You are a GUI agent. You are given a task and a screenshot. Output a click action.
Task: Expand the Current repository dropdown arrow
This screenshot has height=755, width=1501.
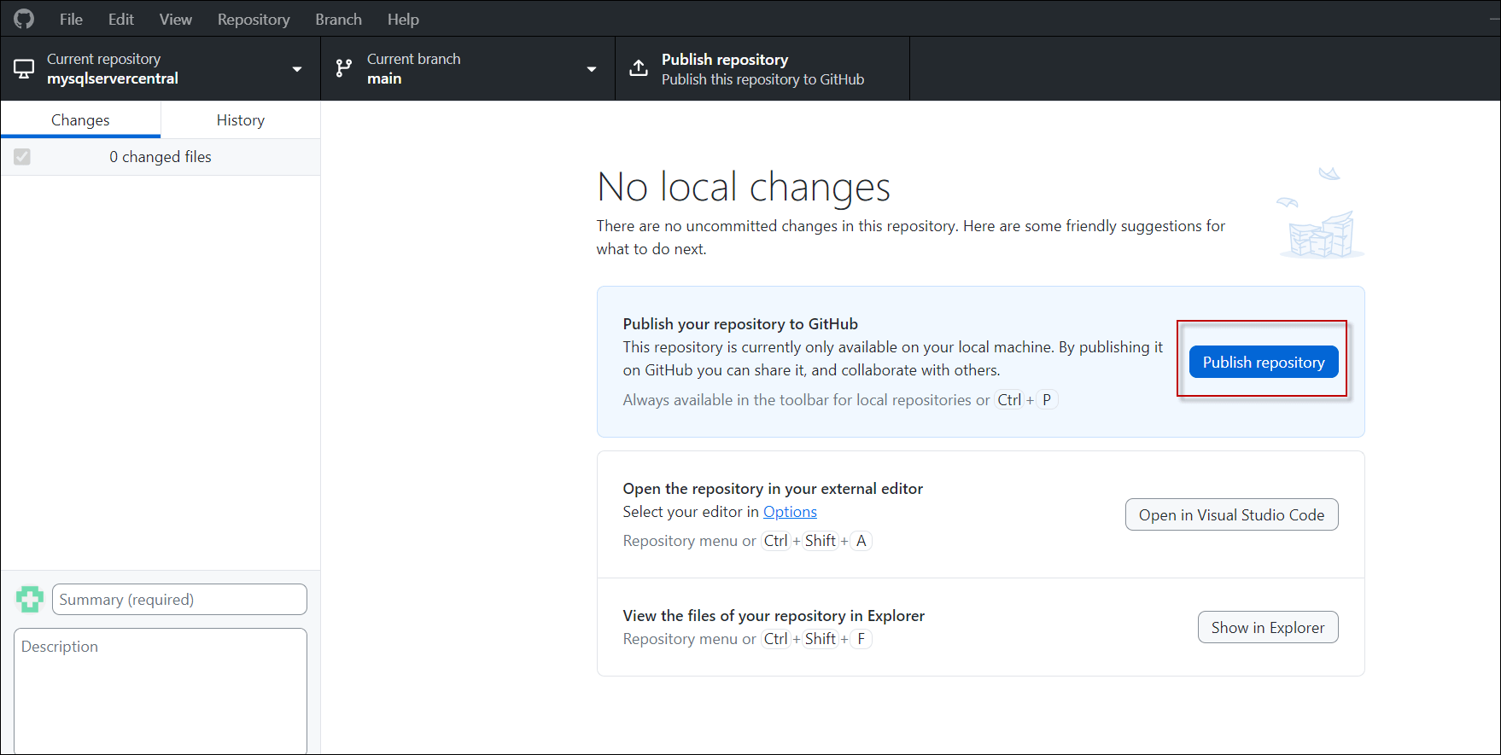coord(297,69)
